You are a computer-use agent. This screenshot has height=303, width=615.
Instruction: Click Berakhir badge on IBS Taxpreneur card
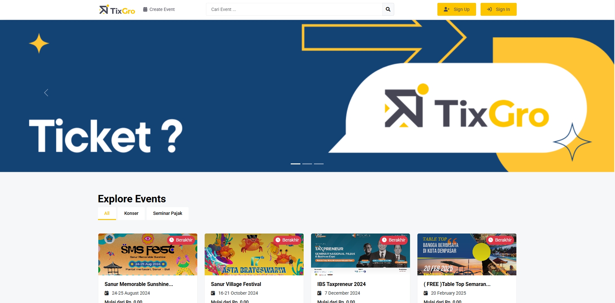tap(394, 240)
